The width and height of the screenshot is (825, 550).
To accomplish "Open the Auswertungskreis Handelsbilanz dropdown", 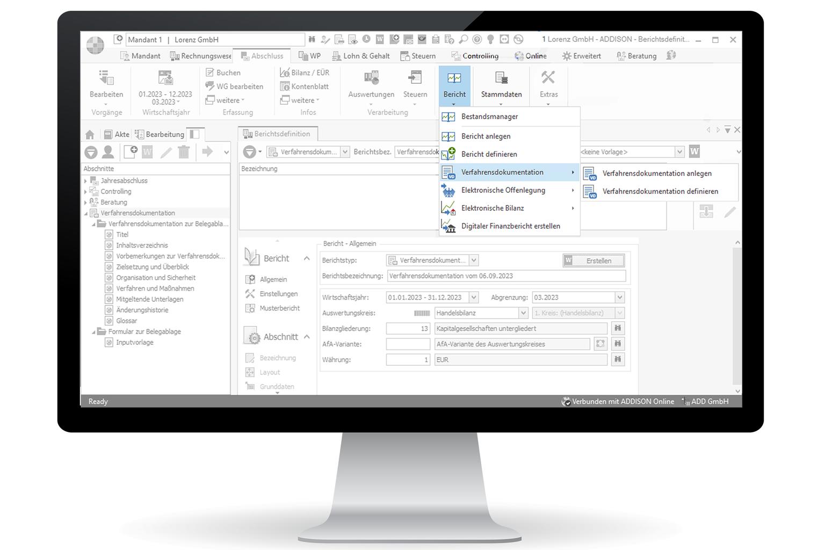I will [x=523, y=313].
